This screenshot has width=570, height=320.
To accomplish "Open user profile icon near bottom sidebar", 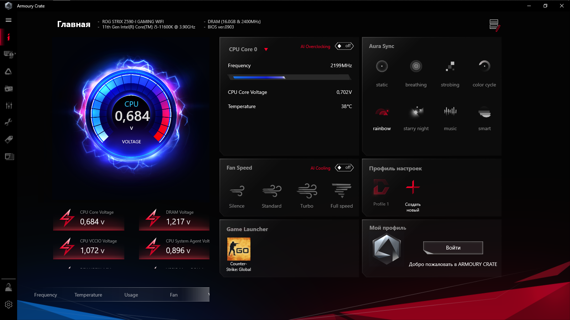I will (9, 287).
